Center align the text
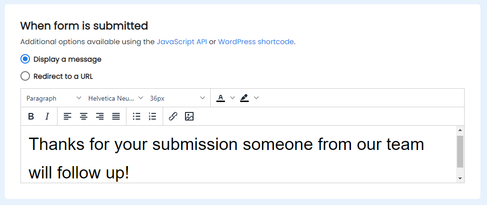 point(84,116)
